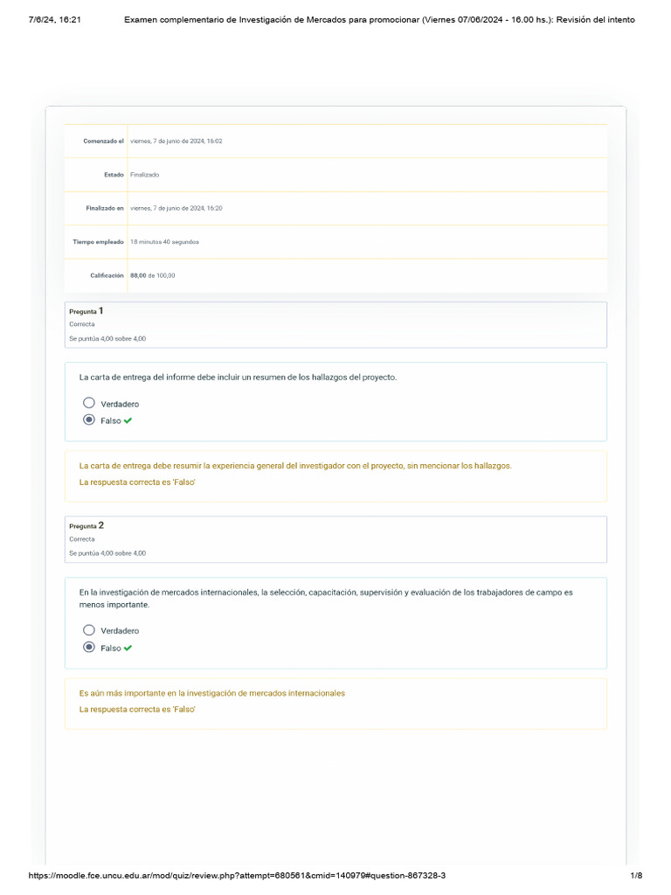Image resolution: width=671 pixels, height=895 pixels.
Task: Select Verdadero radio button in question 1
Action: [x=89, y=404]
